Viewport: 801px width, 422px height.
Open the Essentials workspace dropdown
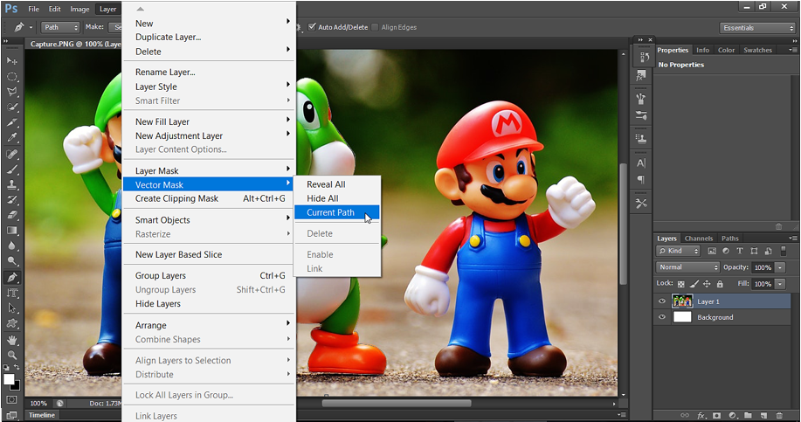(x=757, y=28)
